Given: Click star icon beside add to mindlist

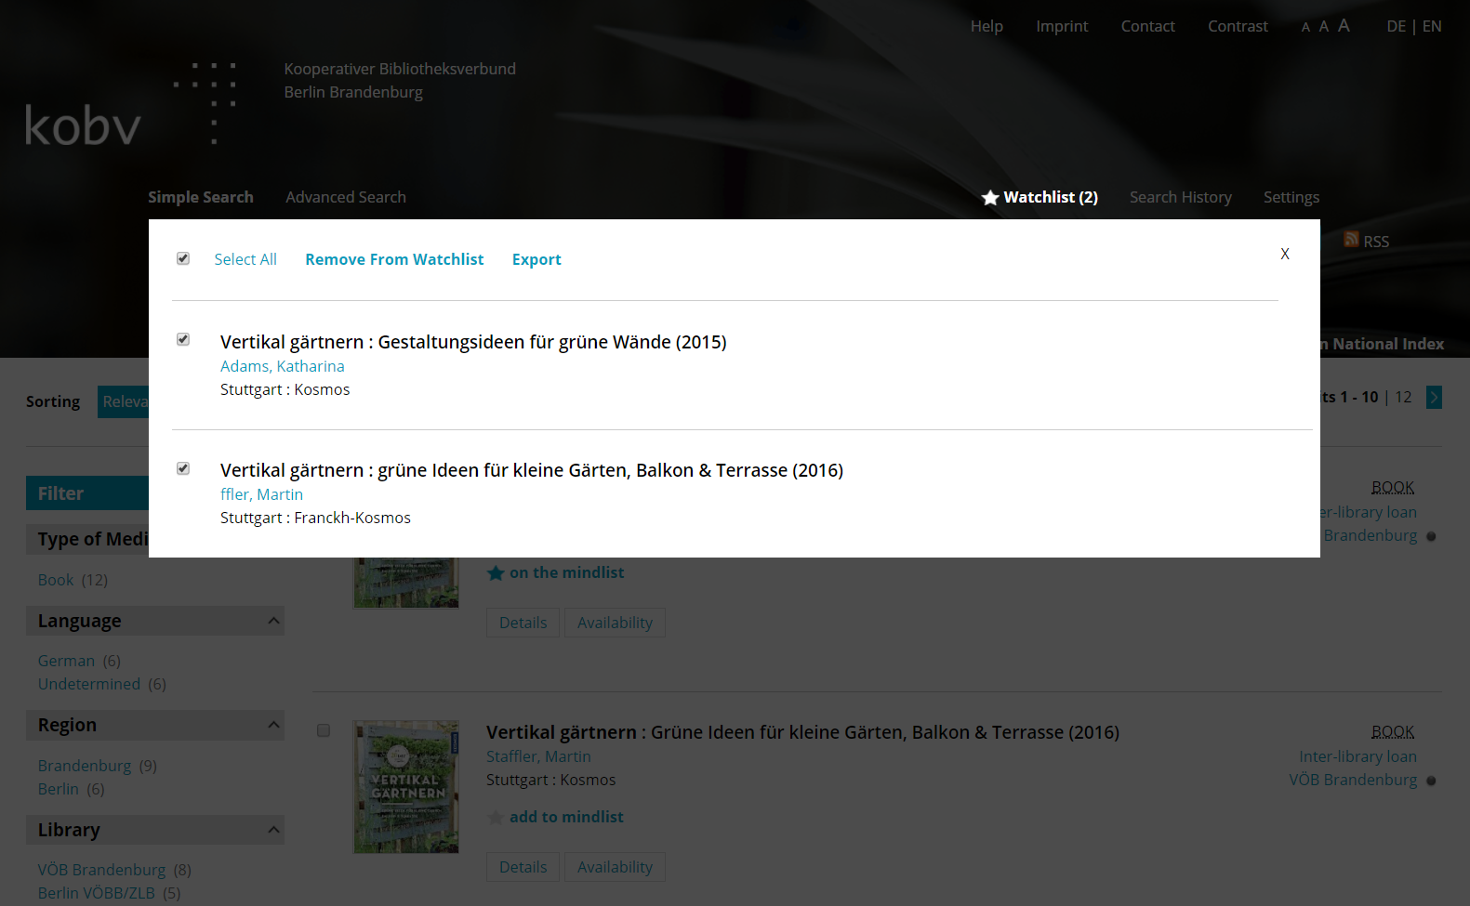Looking at the screenshot, I should click(496, 818).
